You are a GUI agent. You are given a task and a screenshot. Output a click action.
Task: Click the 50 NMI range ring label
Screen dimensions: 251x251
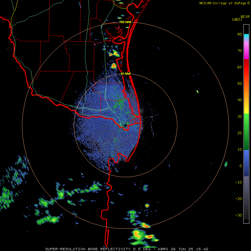pos(126,74)
